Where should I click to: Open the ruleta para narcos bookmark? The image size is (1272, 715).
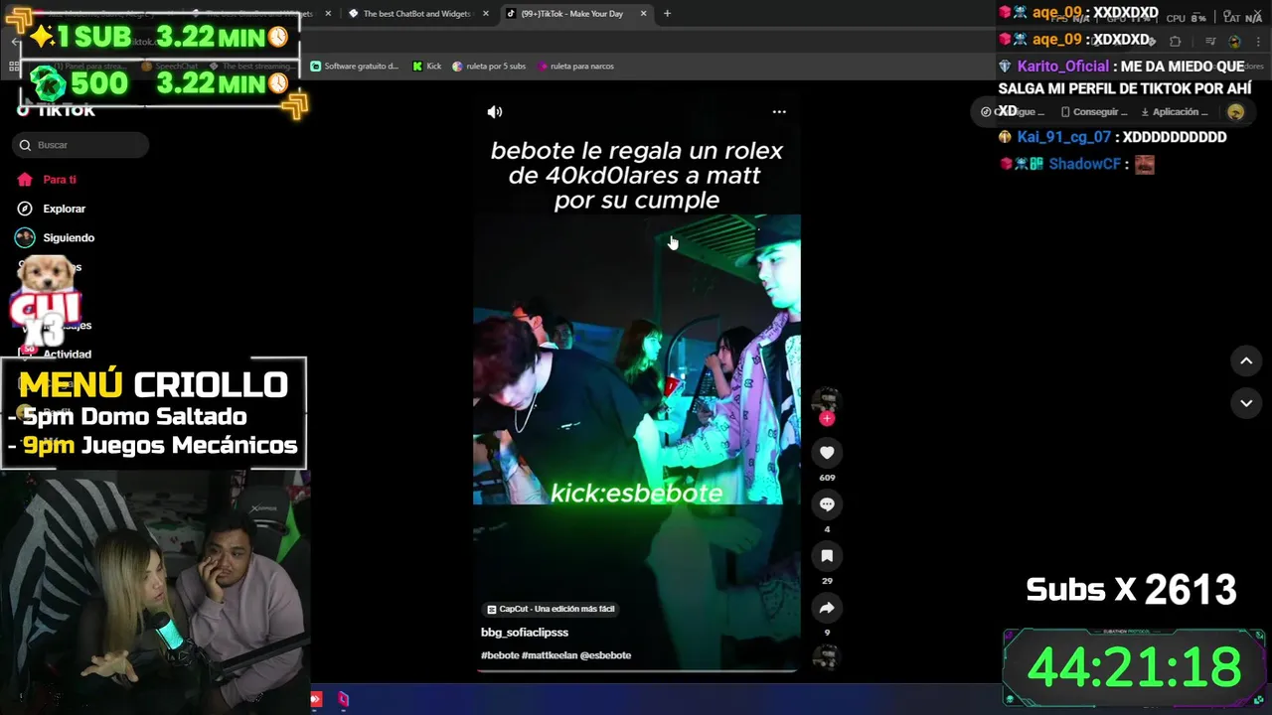click(x=576, y=67)
